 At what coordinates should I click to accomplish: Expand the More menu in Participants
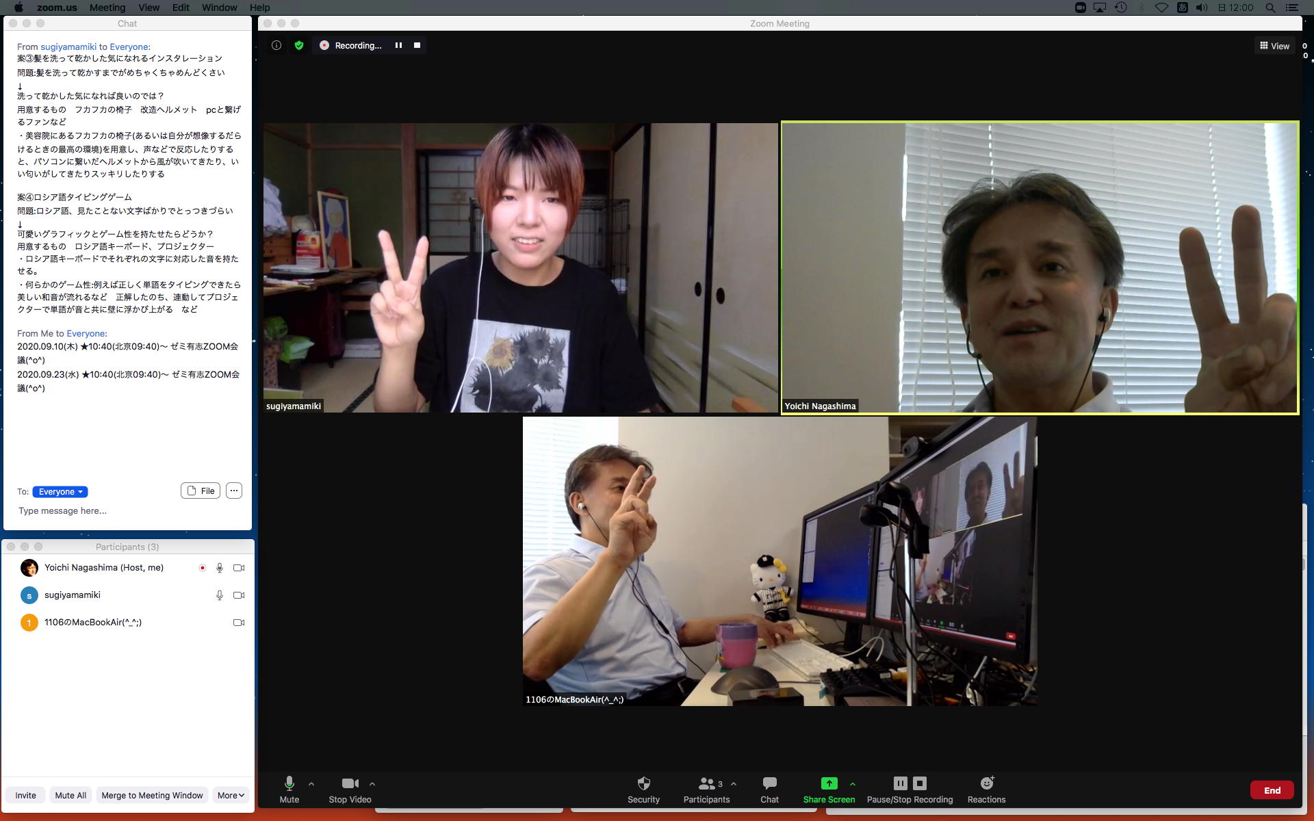point(231,795)
